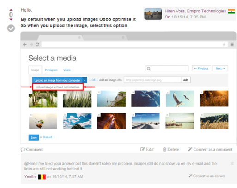
Task: Remove the seagull image with its X
Action: click(x=167, y=93)
